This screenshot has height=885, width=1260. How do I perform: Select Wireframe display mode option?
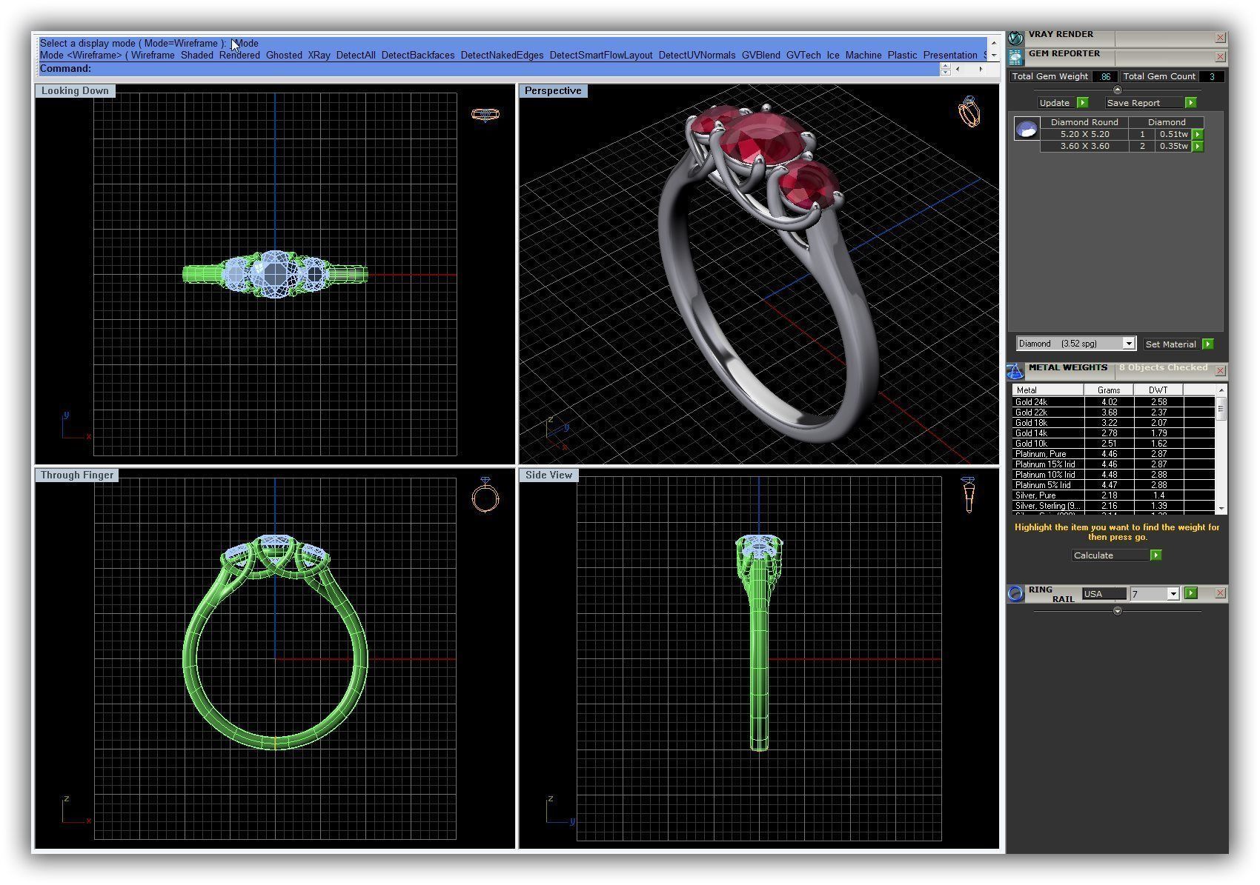(x=153, y=55)
